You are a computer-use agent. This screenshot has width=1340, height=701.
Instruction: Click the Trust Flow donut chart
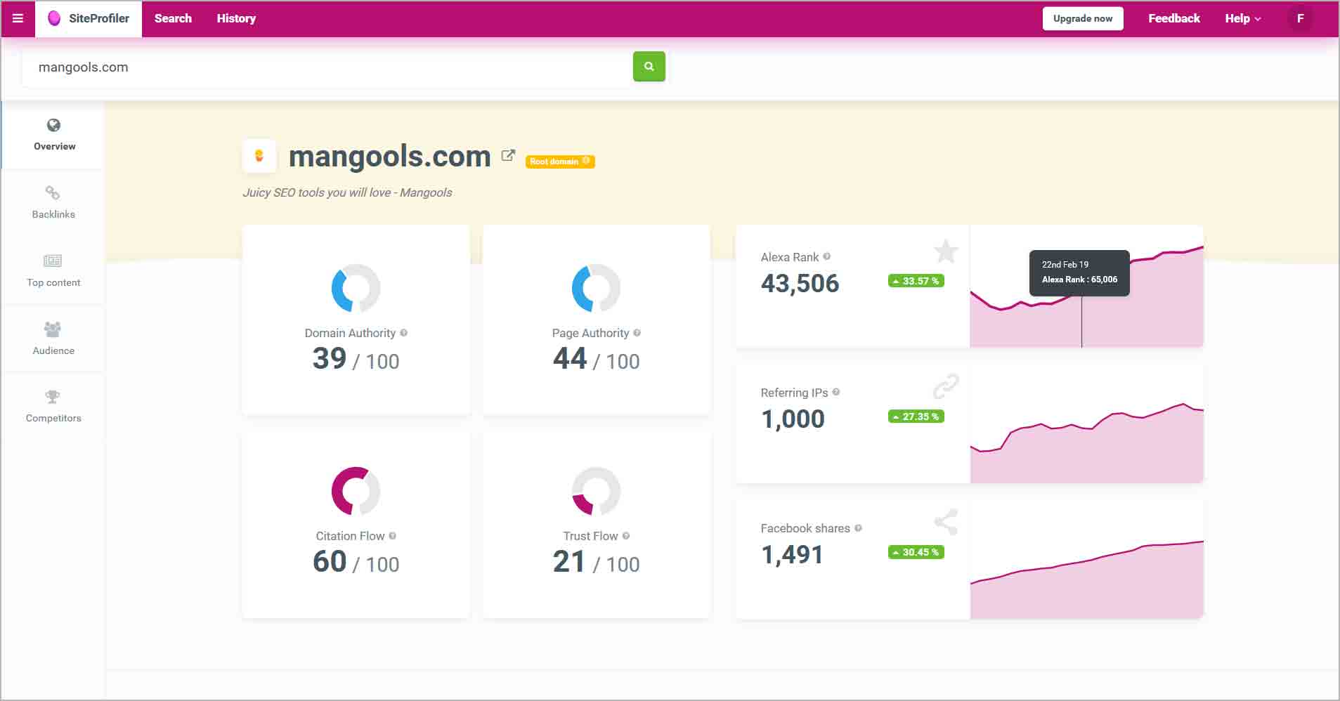click(x=596, y=491)
